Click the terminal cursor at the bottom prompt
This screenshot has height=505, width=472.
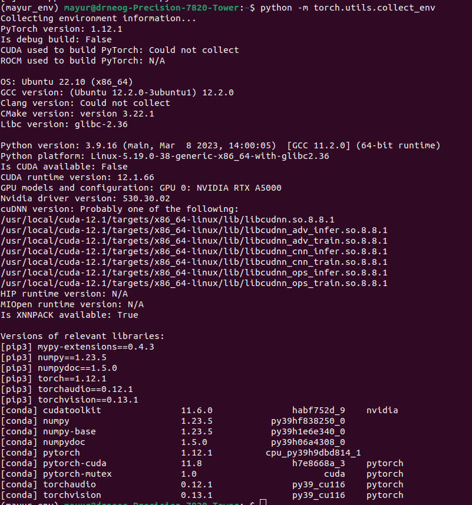tap(263, 503)
